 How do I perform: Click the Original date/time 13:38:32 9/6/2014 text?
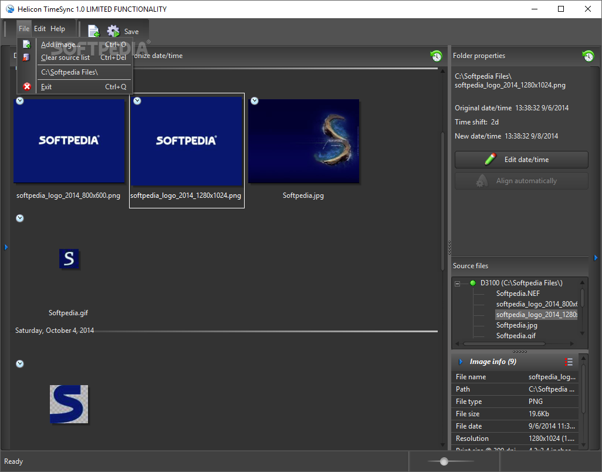coord(512,108)
